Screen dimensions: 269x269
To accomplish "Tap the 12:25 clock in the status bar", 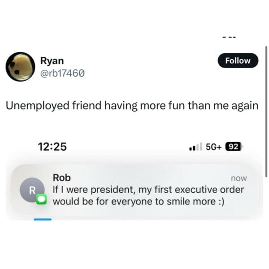I will [x=52, y=147].
